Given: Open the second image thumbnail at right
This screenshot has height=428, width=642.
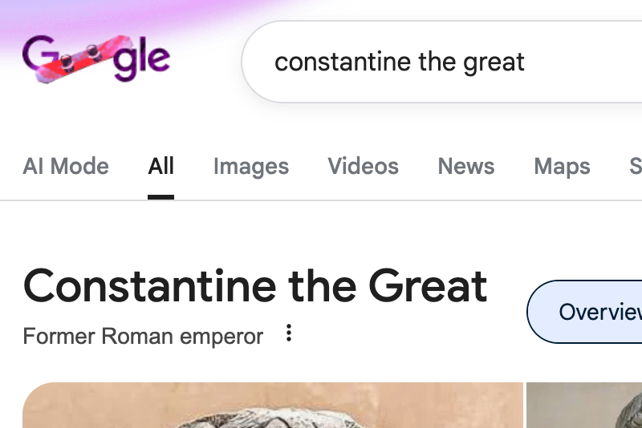Looking at the screenshot, I should [x=584, y=406].
